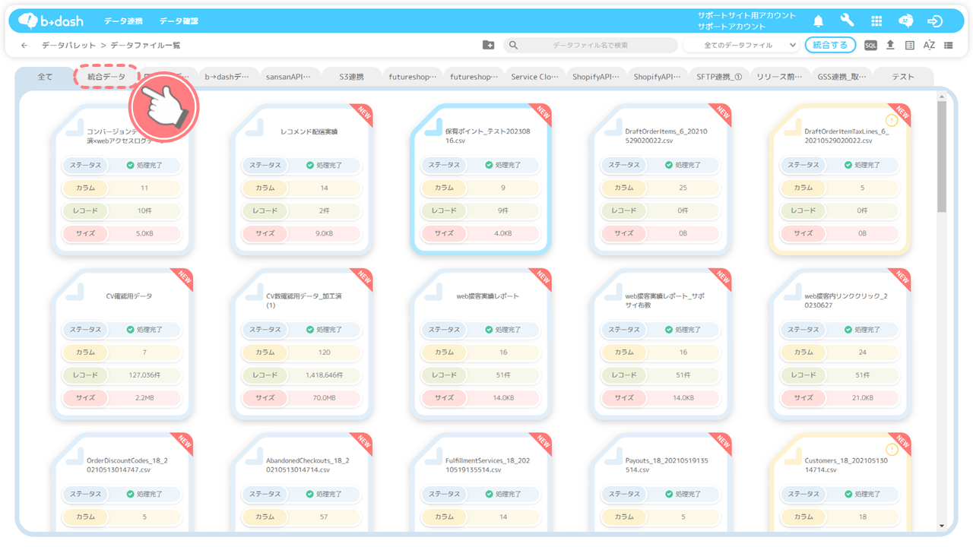Image resolution: width=973 pixels, height=547 pixels.
Task: Open the 保有ポイント_テスト card
Action: (x=480, y=179)
